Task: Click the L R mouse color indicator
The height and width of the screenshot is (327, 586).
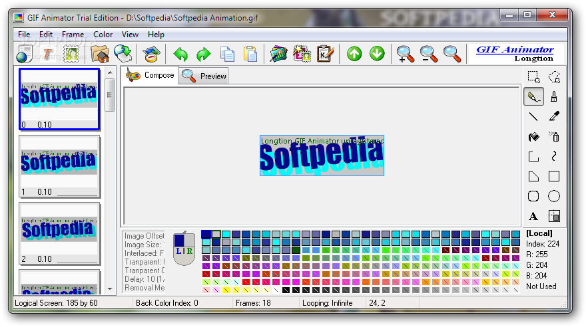Action: [x=184, y=248]
